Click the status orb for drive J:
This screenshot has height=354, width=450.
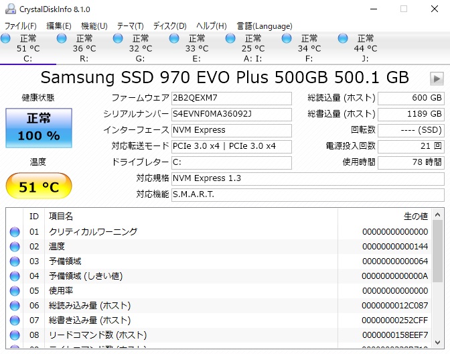click(x=343, y=38)
